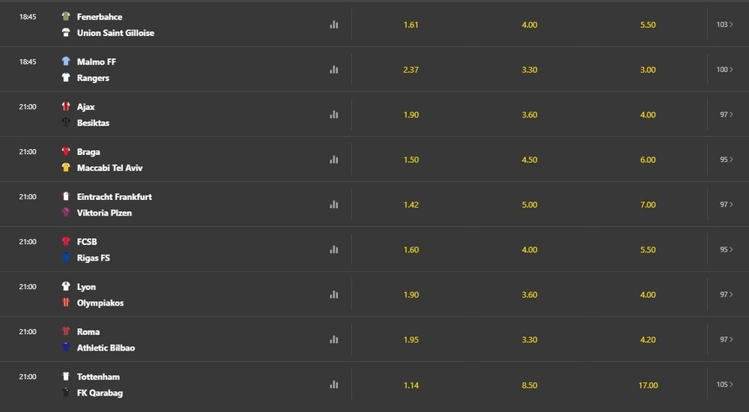Pick draw odds 8.50 Tottenham vs Qarabag
Viewport: 749px width, 412px height.
[530, 385]
